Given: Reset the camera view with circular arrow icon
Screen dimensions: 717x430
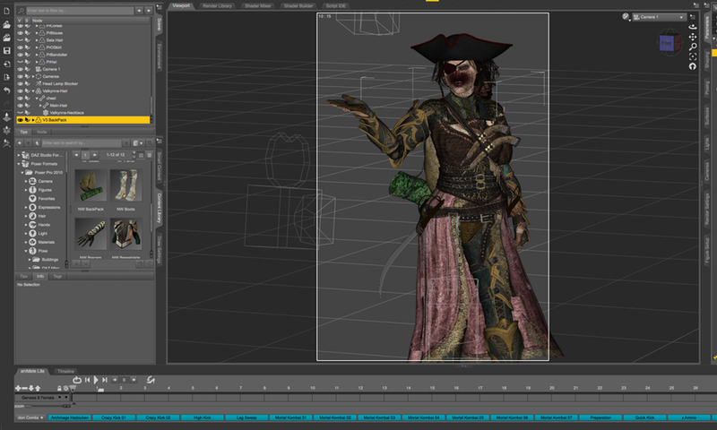Looking at the screenshot, I should 693,67.
